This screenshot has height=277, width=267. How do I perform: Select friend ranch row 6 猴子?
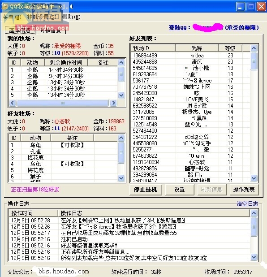63,176
